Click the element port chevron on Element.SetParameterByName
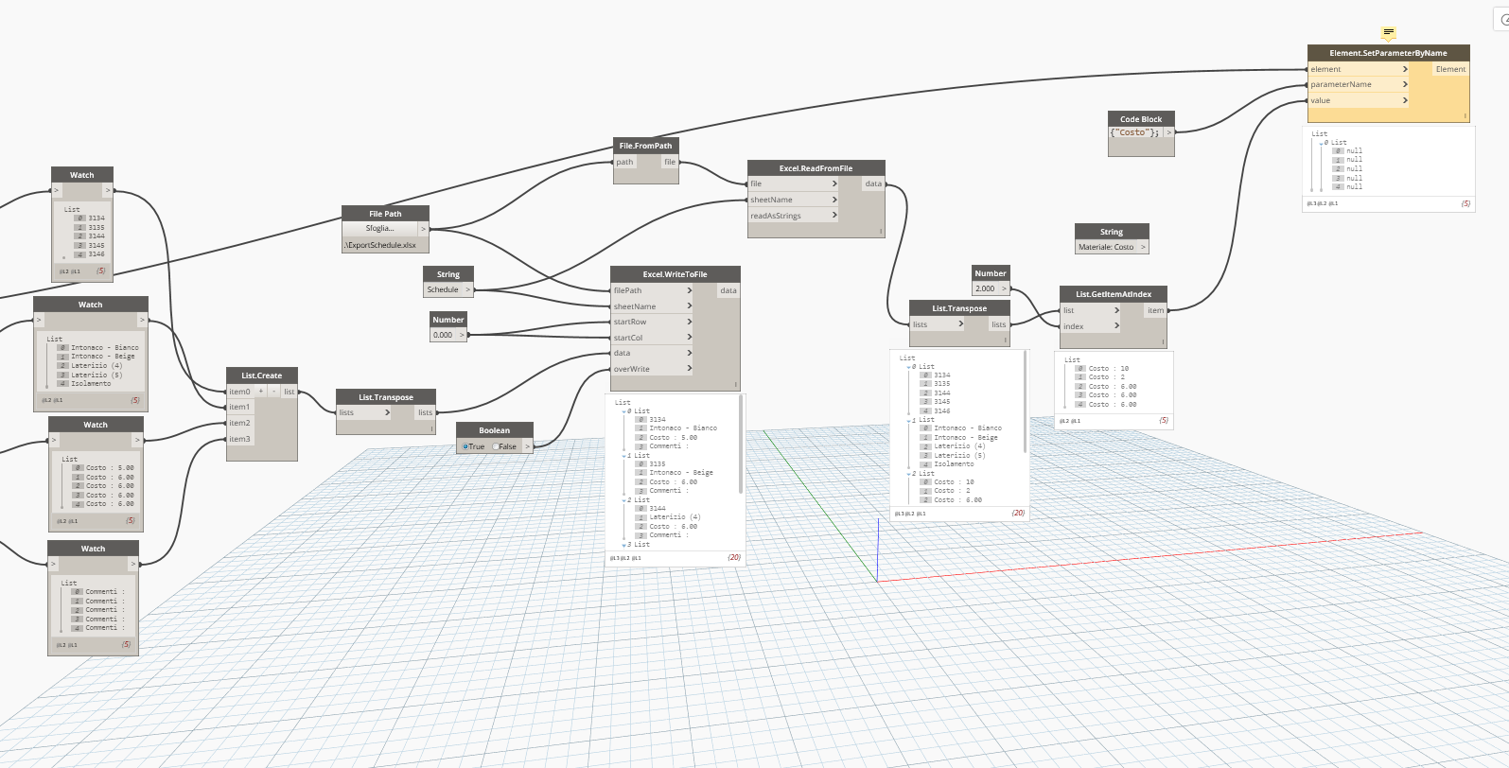The width and height of the screenshot is (1509, 768). click(1405, 69)
